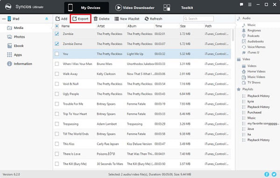Uncheck the Zombie Demo song checkbox
The width and height of the screenshot is (280, 178).
(x=57, y=44)
